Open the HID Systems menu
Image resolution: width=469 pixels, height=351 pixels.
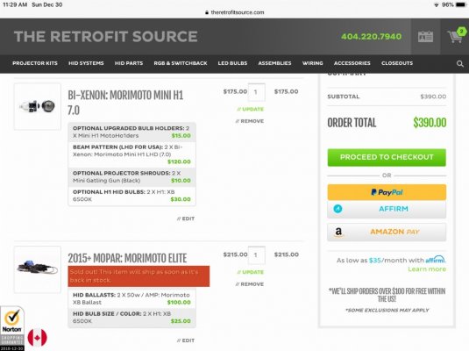86,63
